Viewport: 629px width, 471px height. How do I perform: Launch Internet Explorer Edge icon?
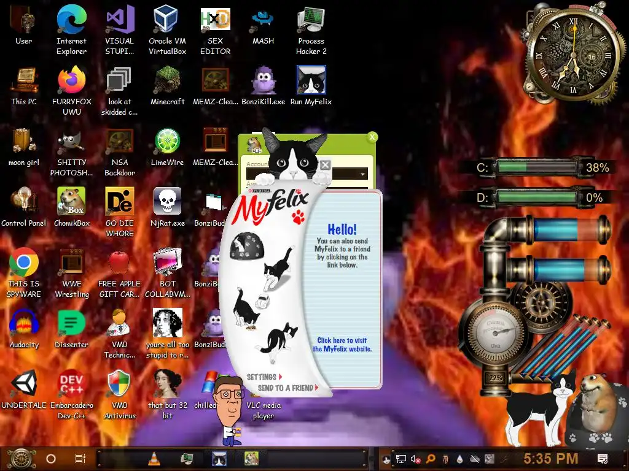tap(71, 20)
